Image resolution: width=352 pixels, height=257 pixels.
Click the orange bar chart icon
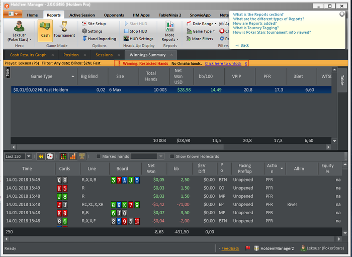point(73,156)
